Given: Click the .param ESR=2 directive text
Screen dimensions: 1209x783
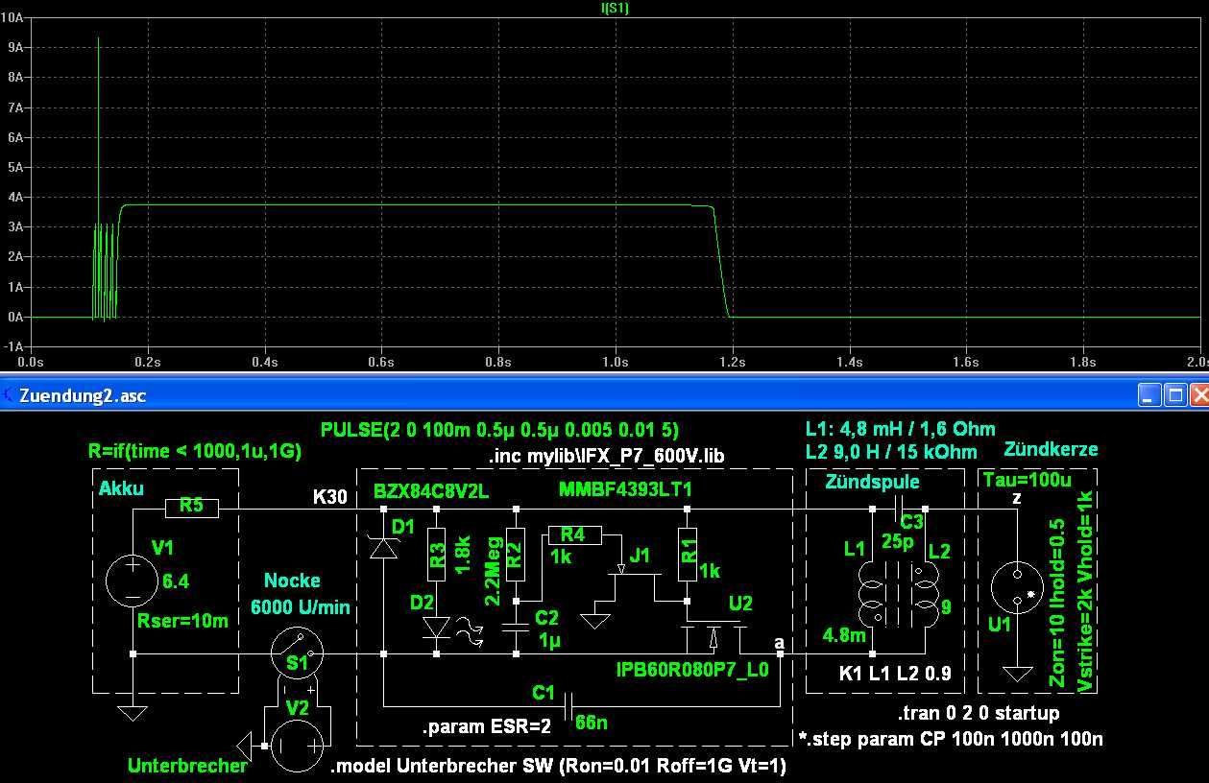Looking at the screenshot, I should point(486,726).
